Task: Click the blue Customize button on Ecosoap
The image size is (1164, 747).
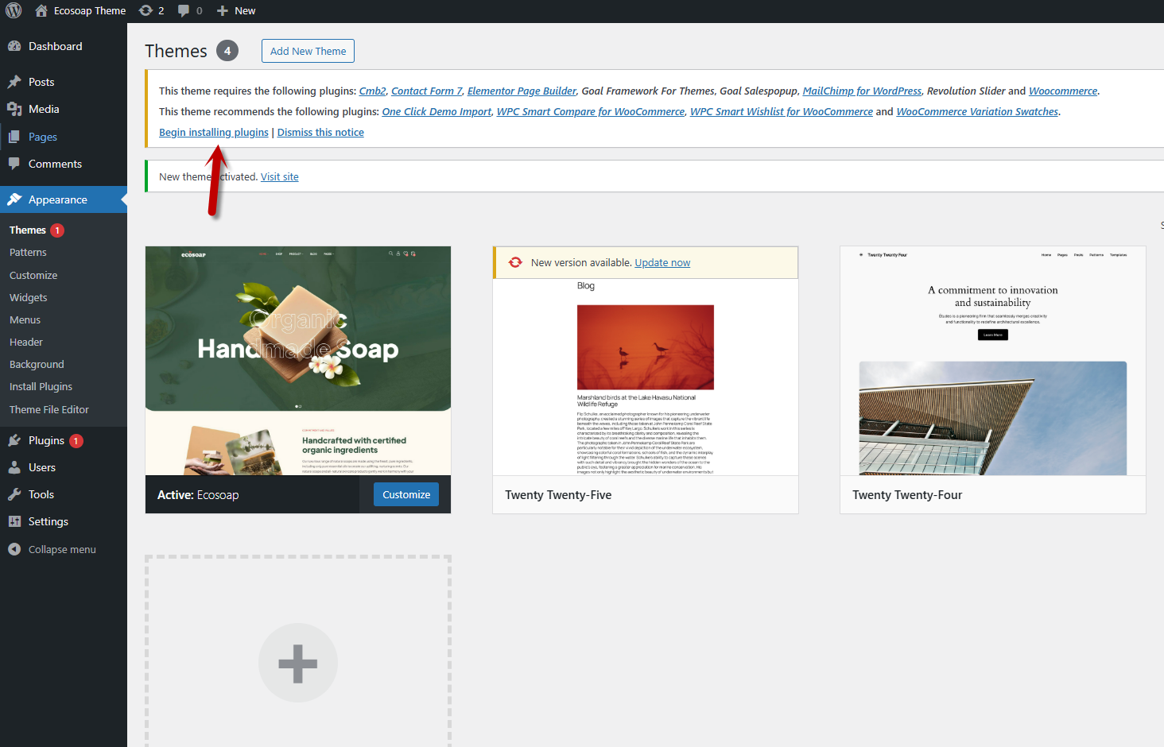Action: point(406,494)
